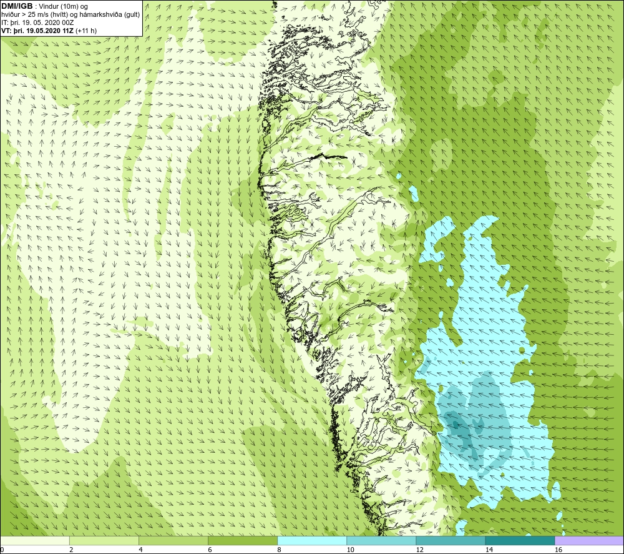This screenshot has width=624, height=554.
Task: Click the legend value label '10'
Action: [x=350, y=550]
